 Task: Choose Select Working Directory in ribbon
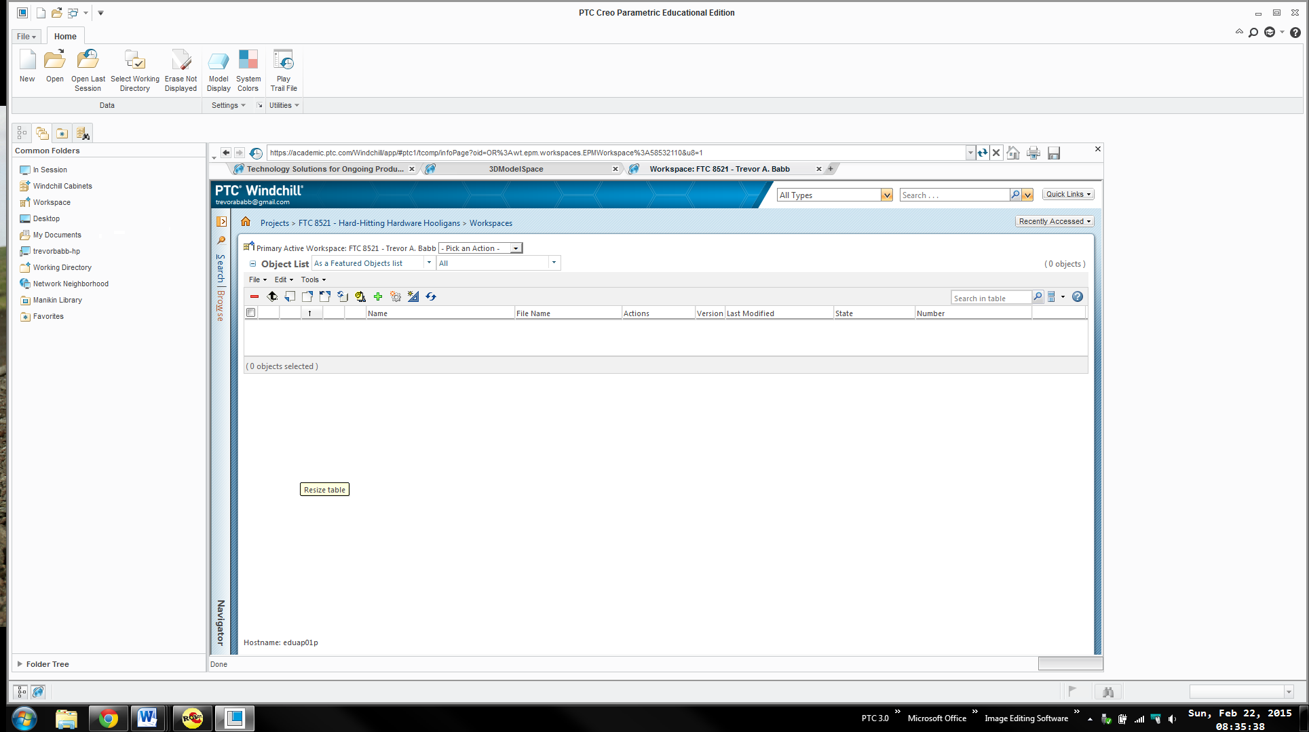(135, 71)
